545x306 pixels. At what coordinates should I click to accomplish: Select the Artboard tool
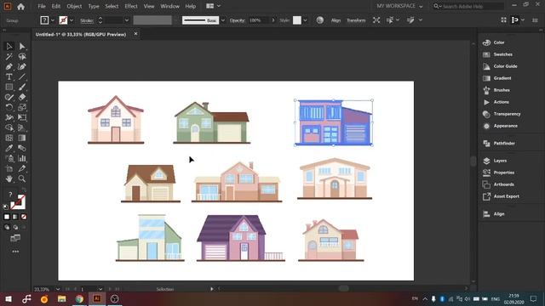click(x=9, y=168)
